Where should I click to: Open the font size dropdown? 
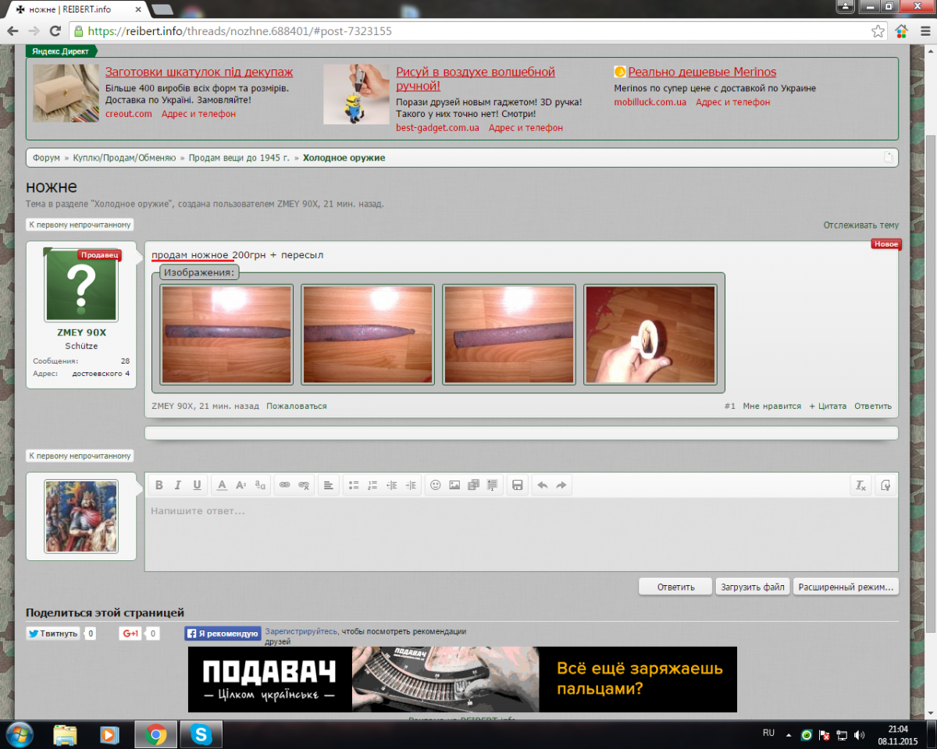point(241,485)
